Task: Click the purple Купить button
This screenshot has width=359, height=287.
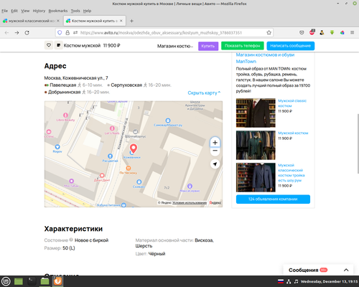Action: [x=208, y=46]
